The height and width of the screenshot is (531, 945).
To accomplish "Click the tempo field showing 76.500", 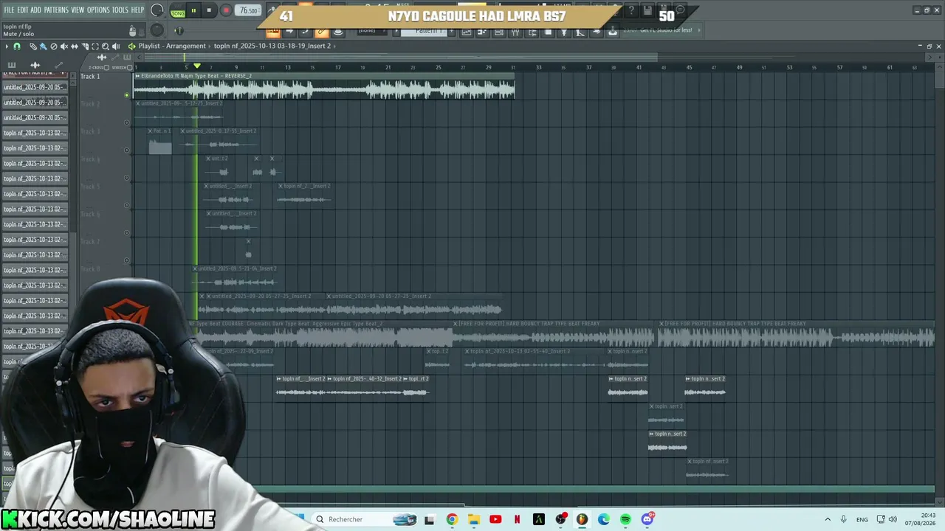I will pyautogui.click(x=249, y=11).
